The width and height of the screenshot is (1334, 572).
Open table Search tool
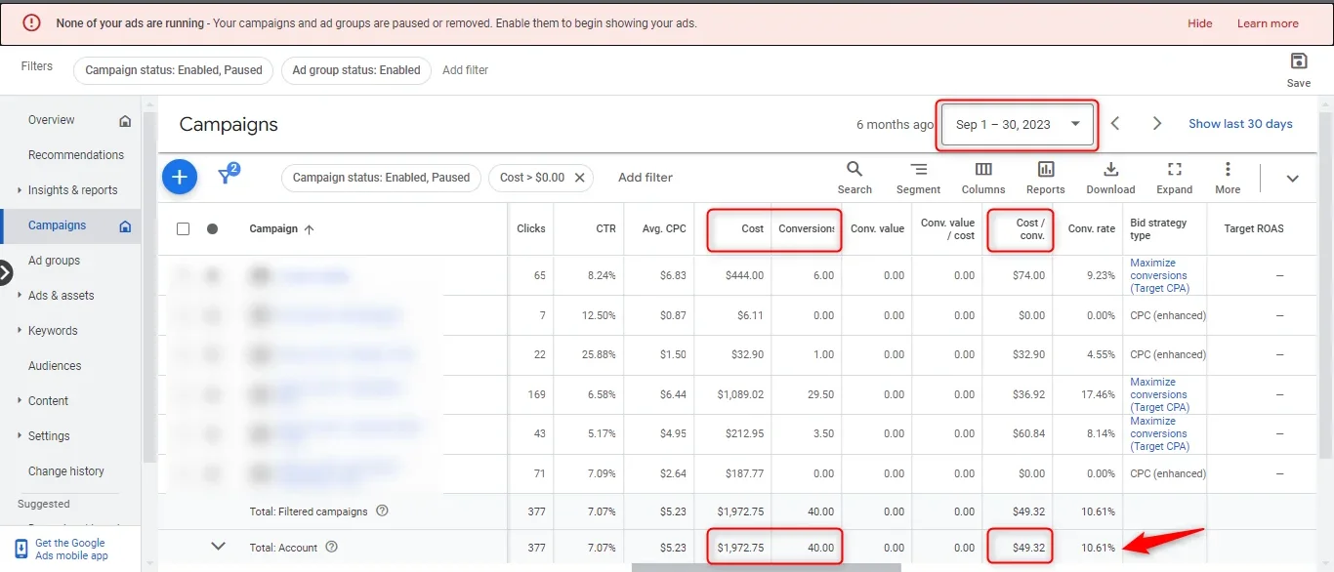click(x=855, y=178)
